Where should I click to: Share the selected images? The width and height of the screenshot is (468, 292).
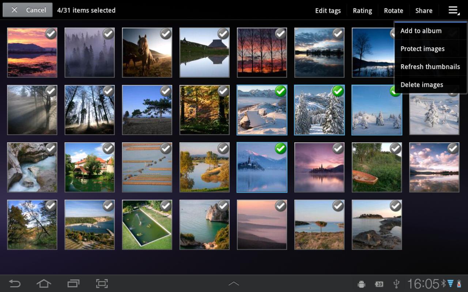coord(424,11)
